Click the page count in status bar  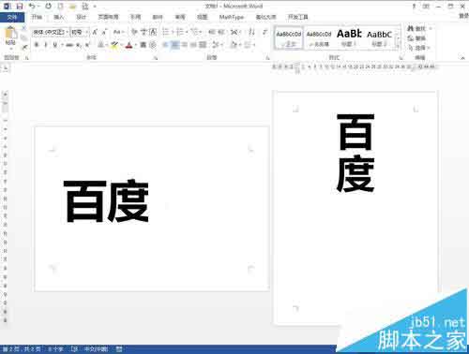22,348
